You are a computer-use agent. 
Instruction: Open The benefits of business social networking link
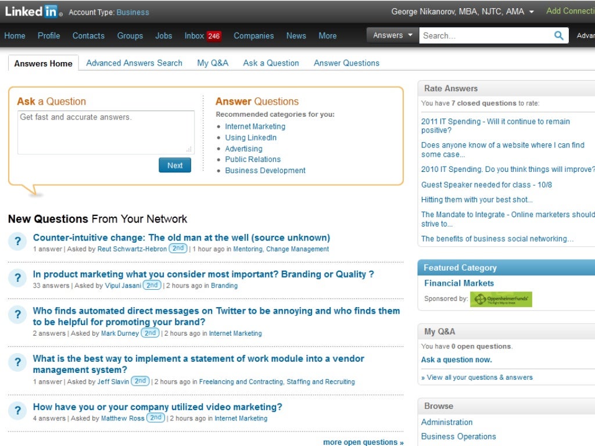[x=497, y=239]
